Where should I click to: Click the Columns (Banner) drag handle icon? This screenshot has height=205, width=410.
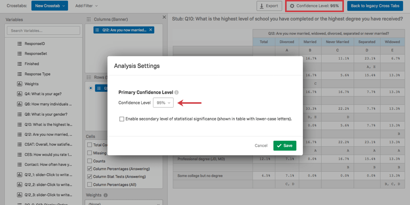[88, 19]
